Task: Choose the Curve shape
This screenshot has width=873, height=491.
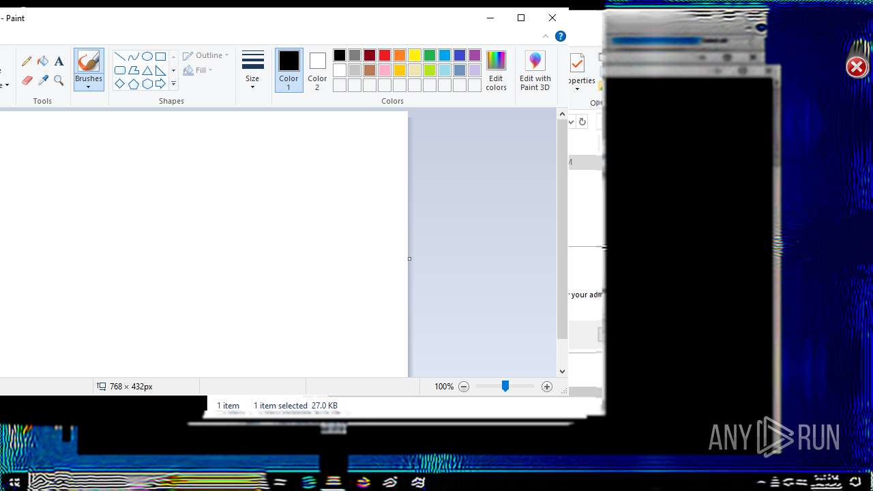Action: (x=133, y=57)
